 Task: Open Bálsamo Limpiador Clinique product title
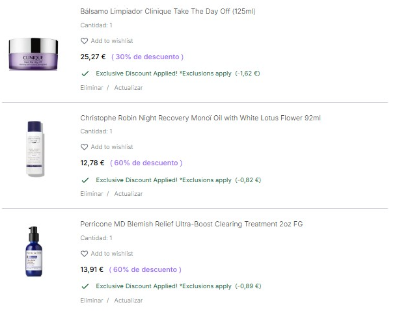coord(168,12)
